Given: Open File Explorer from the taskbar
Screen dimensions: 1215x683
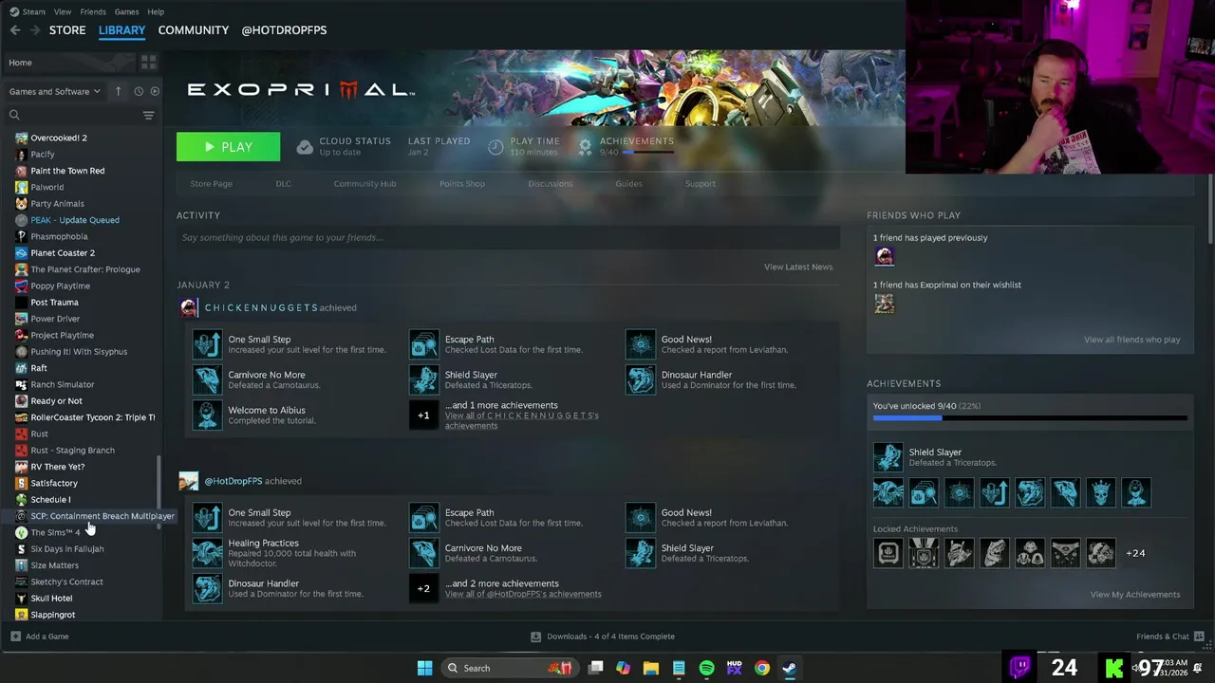Looking at the screenshot, I should (651, 668).
